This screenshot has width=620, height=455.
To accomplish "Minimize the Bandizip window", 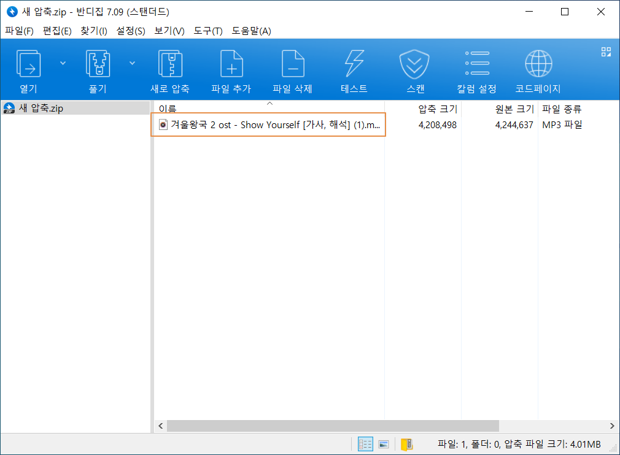I will pos(529,12).
